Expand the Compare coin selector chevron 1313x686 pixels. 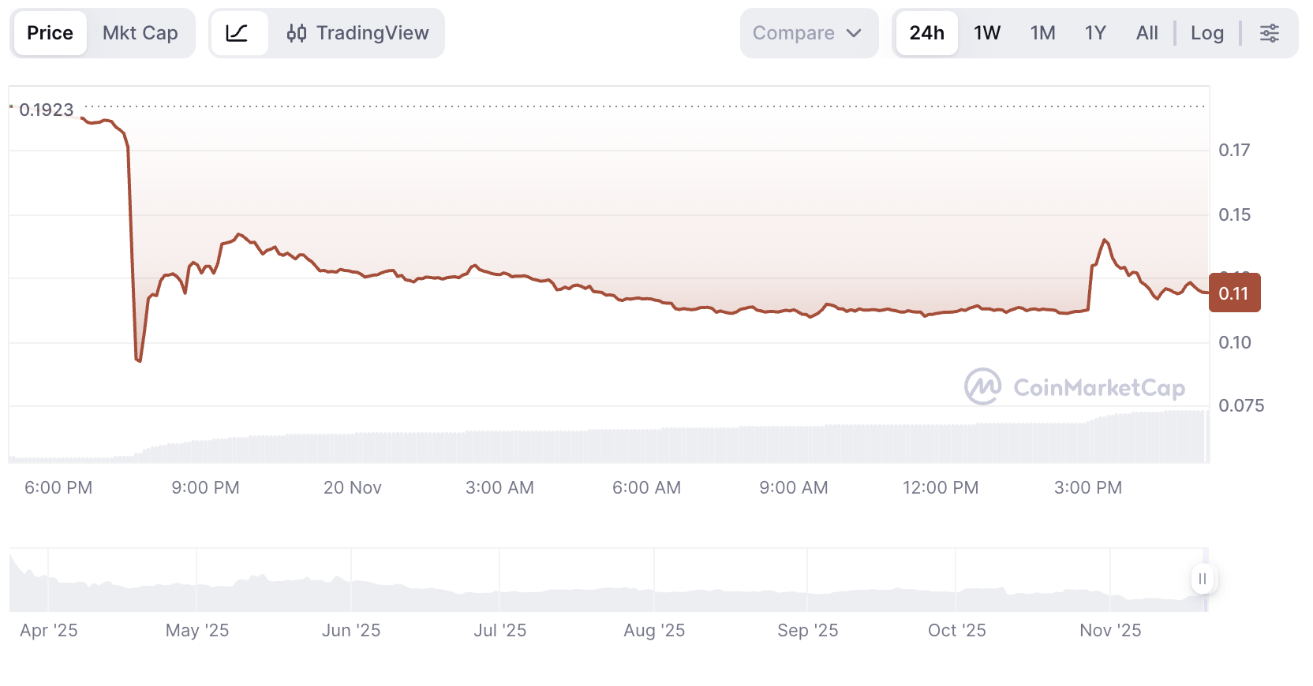855,33
